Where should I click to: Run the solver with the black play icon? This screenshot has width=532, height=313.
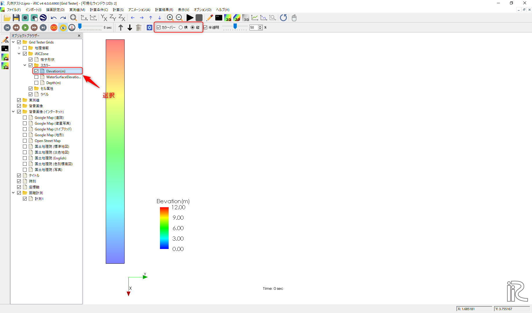tap(190, 18)
